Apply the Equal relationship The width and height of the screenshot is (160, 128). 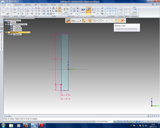pos(51,11)
